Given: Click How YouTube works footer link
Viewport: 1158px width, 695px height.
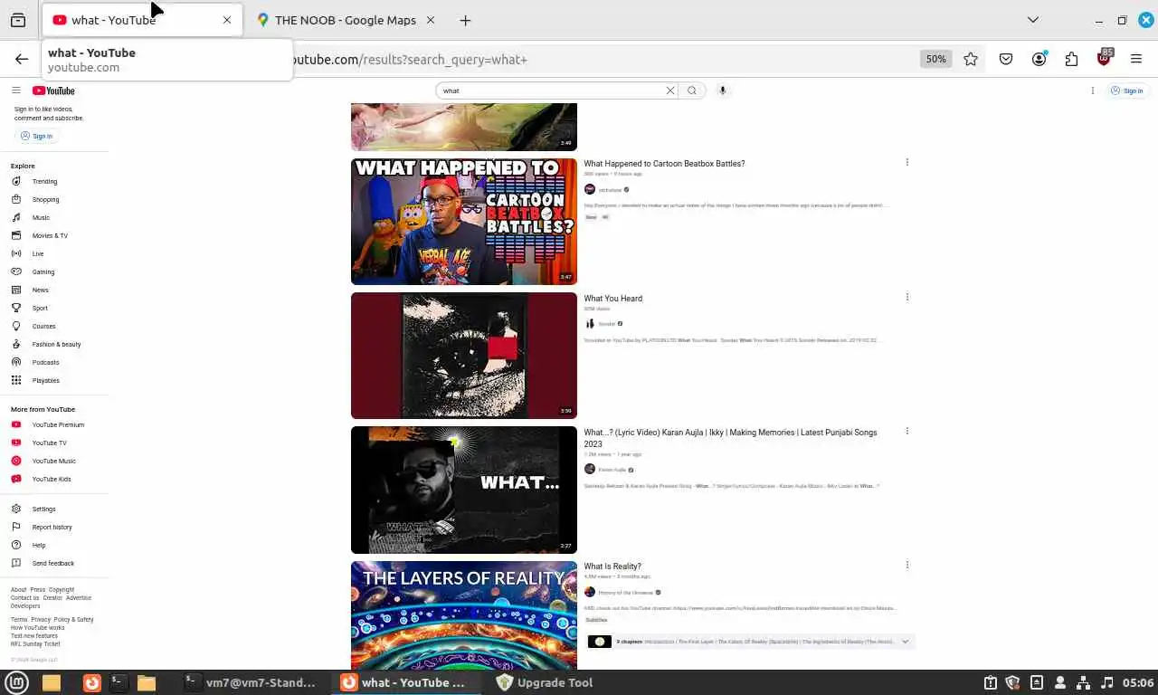Looking at the screenshot, I should pyautogui.click(x=37, y=627).
